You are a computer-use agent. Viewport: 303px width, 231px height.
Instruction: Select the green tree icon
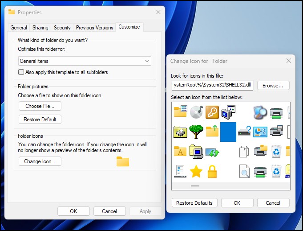196,132
